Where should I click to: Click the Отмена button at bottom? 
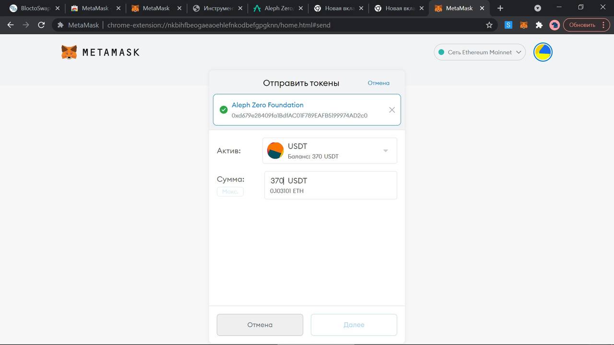[260, 325]
